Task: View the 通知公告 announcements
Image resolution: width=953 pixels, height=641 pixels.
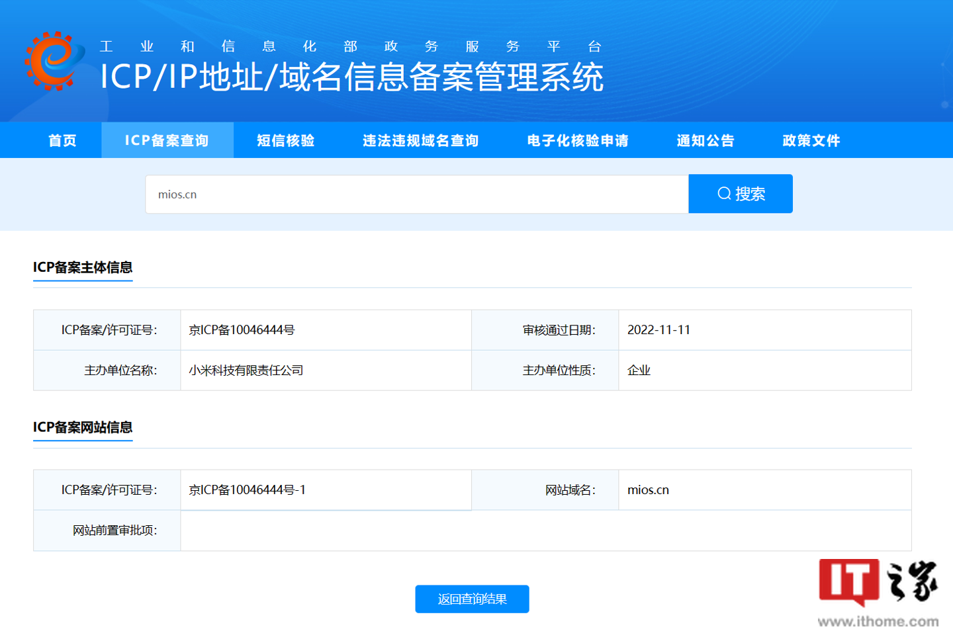Action: (704, 140)
